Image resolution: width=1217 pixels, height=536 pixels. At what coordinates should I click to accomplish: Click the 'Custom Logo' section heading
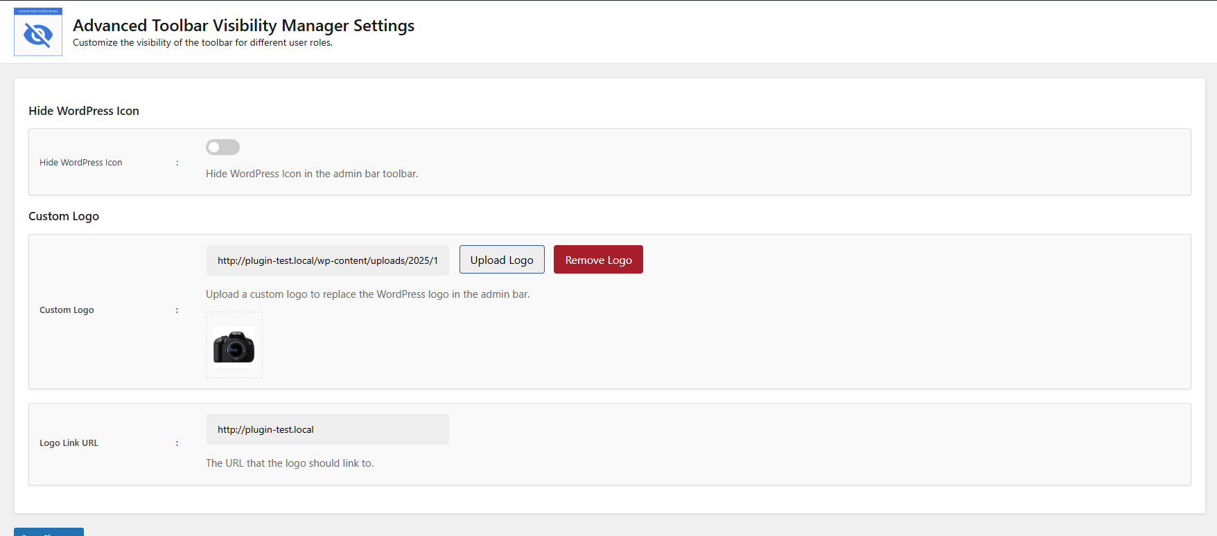point(64,216)
